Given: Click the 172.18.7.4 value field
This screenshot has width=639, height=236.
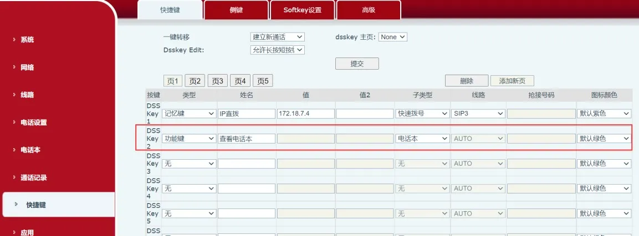Looking at the screenshot, I should [x=306, y=113].
